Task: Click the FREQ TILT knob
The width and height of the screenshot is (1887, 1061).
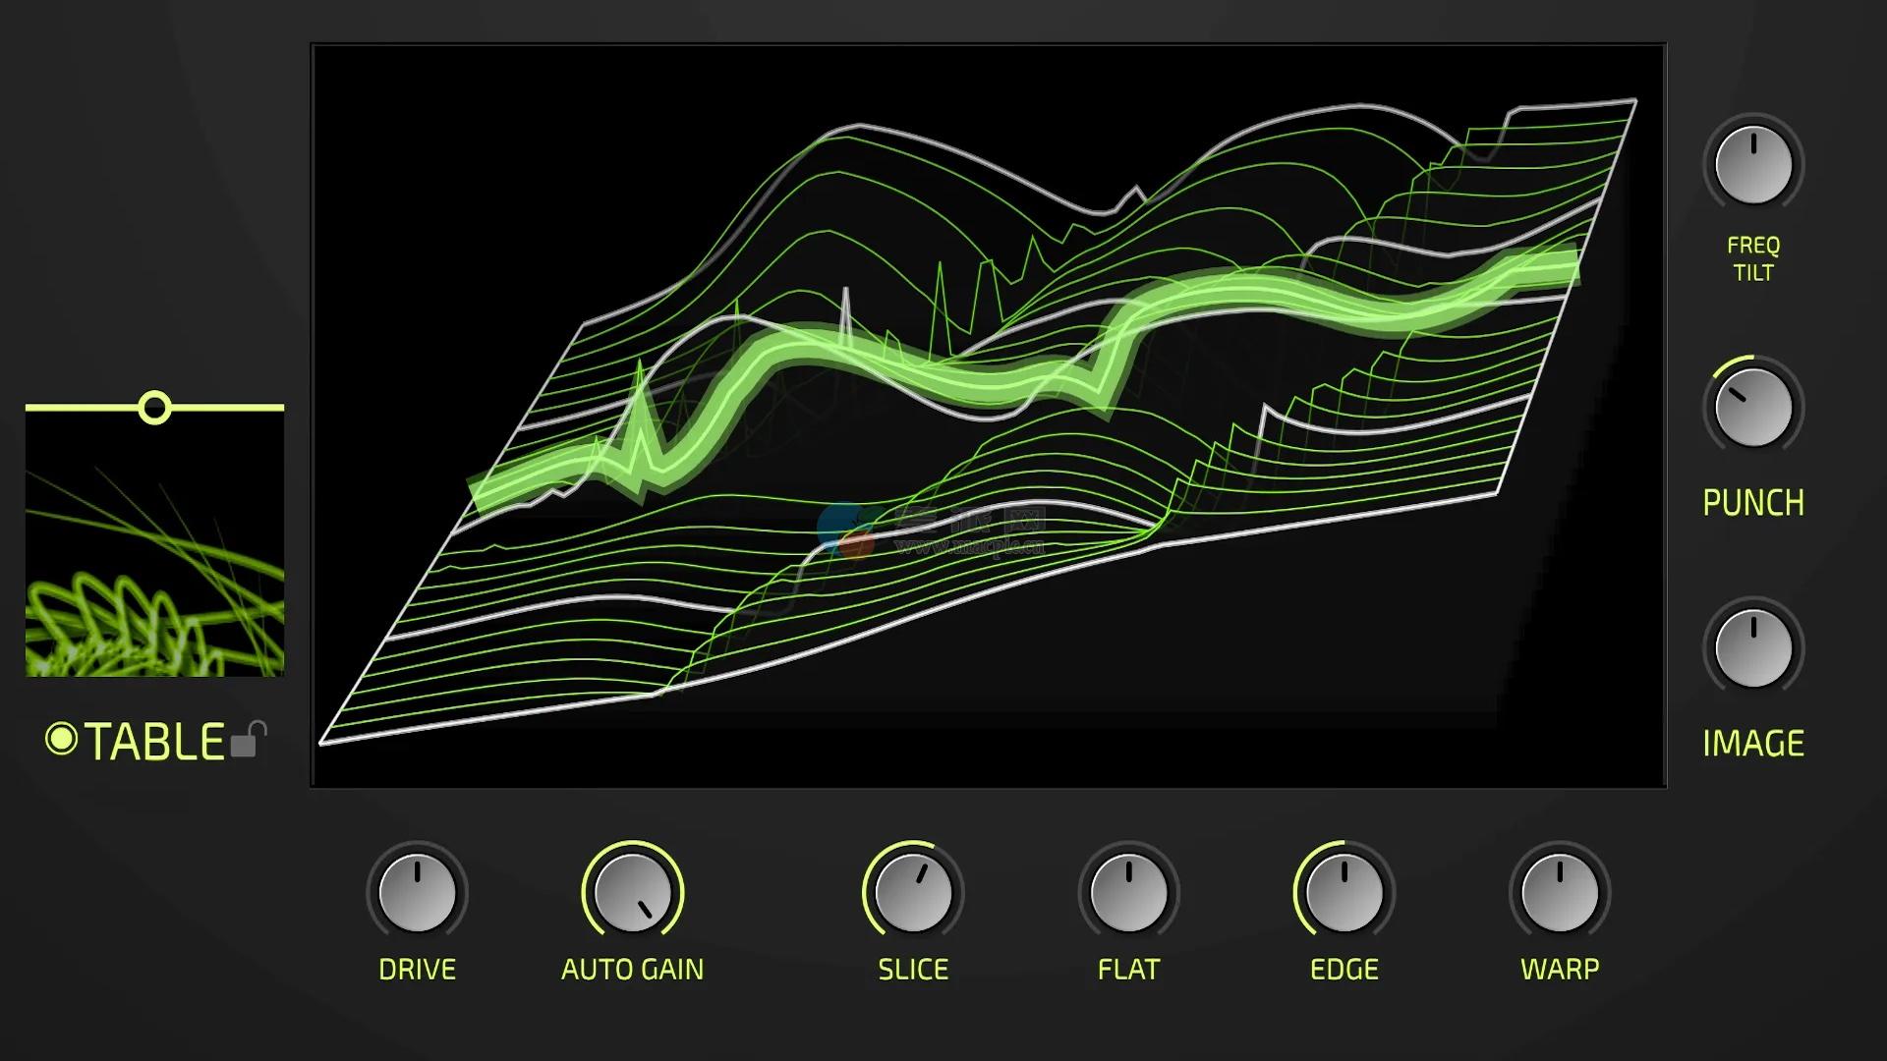Action: tap(1753, 165)
